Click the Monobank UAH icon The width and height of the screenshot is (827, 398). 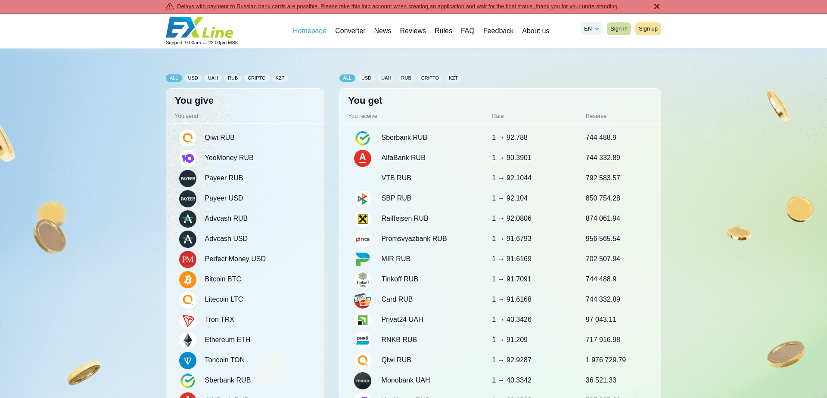click(x=363, y=381)
